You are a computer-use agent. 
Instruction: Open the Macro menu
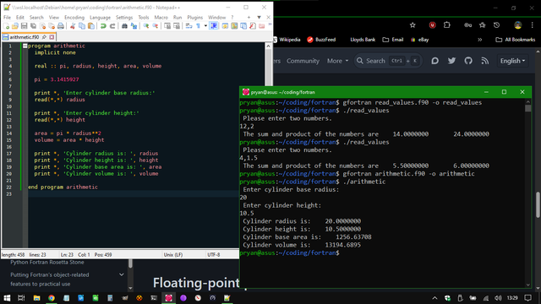tap(161, 17)
